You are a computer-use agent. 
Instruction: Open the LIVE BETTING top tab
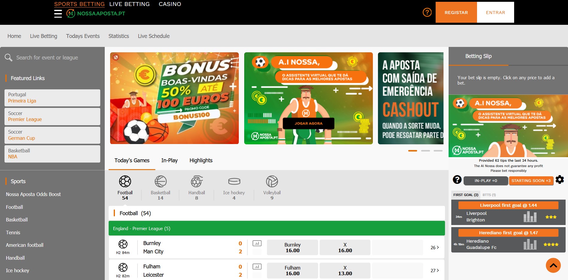click(129, 4)
